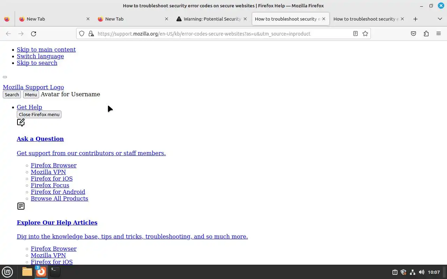Open a new tab with plus button
Screen dimensions: 447x279
pyautogui.click(x=415, y=19)
